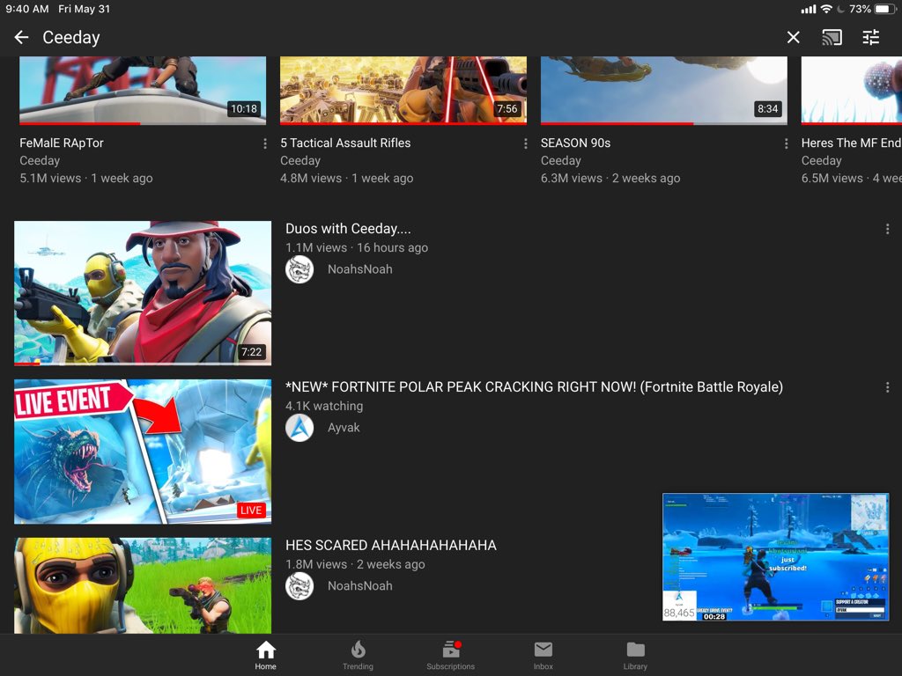Play the Duos with Ceeday thumbnail

pos(143,293)
